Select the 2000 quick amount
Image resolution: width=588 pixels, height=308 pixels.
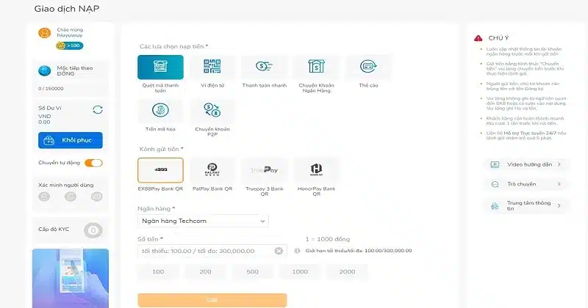tap(347, 271)
